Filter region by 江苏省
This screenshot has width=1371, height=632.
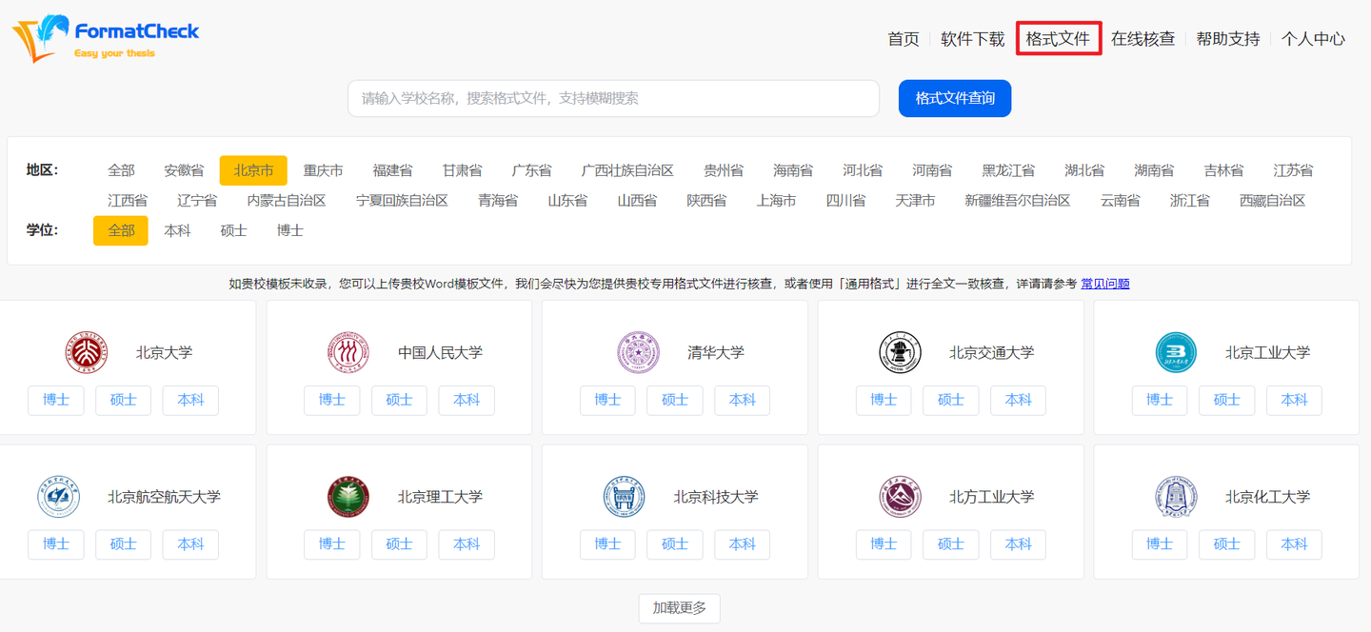[1293, 170]
